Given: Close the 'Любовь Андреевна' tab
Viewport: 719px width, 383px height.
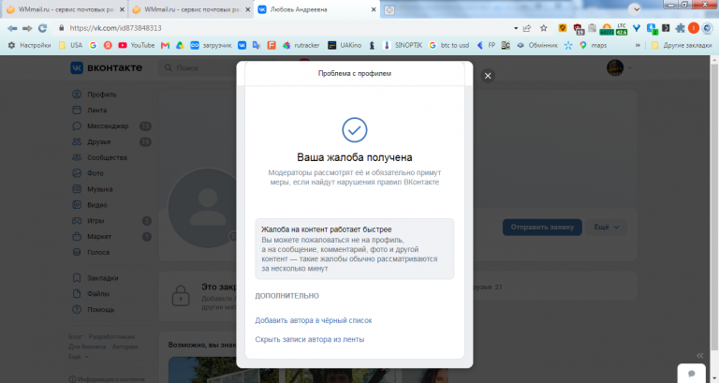Looking at the screenshot, I should (x=374, y=9).
